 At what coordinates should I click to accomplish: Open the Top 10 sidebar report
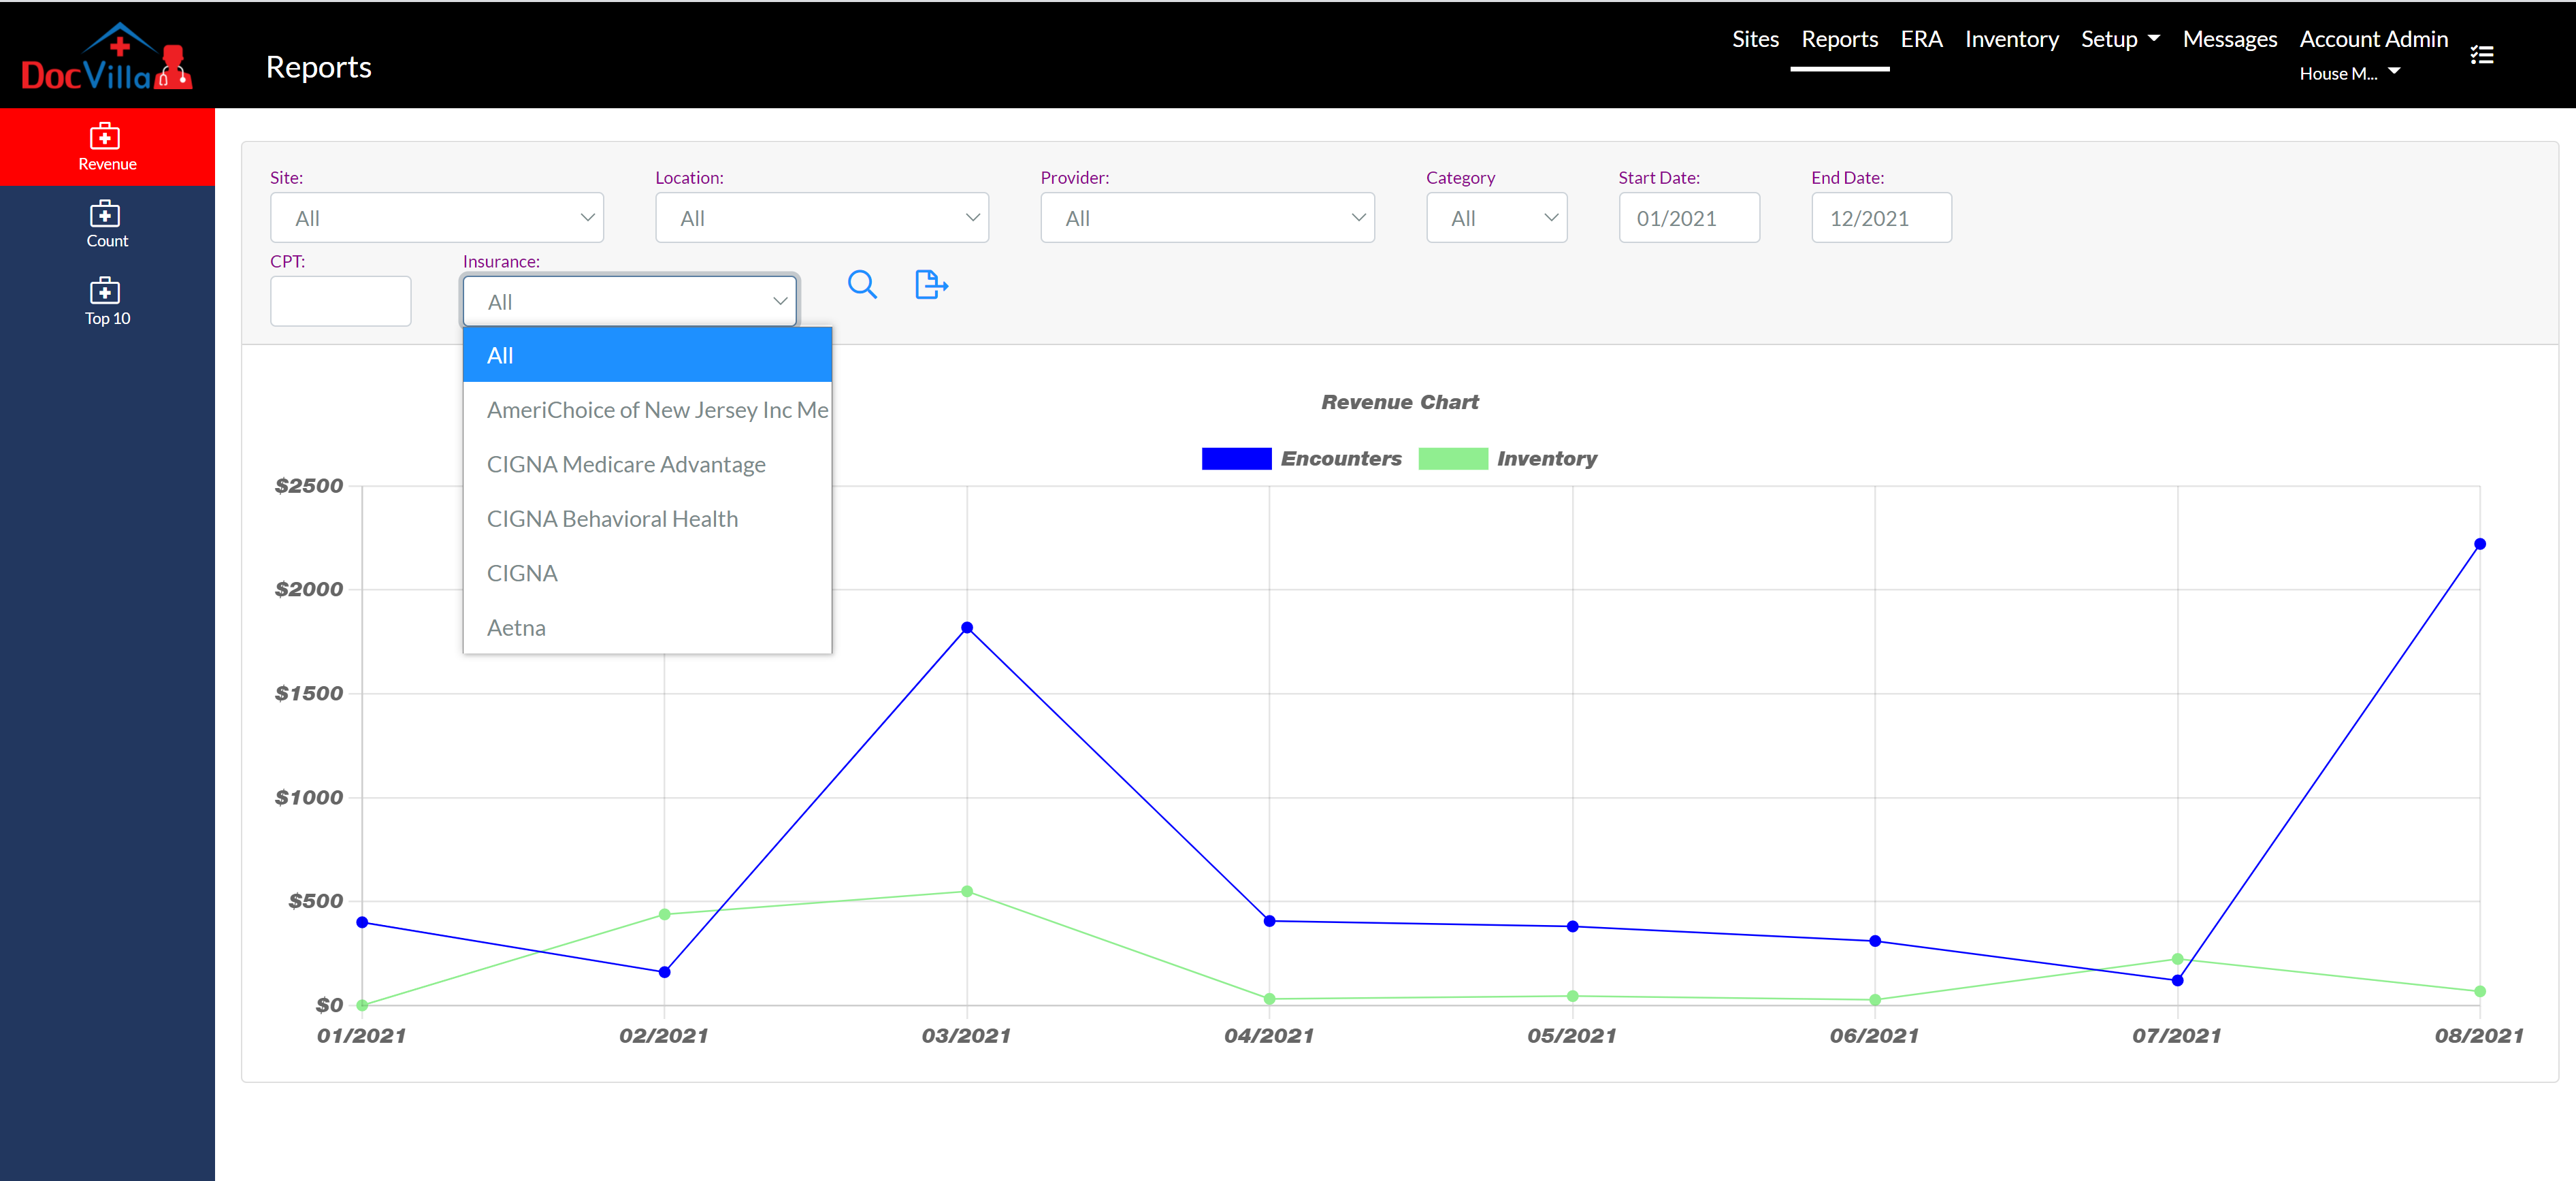pos(107,301)
